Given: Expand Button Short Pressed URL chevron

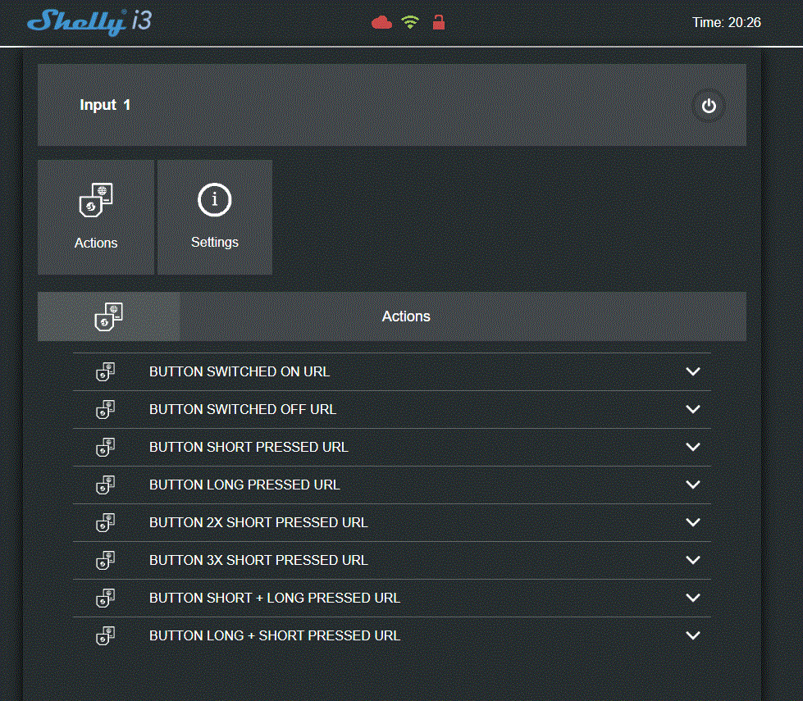Looking at the screenshot, I should coord(693,447).
